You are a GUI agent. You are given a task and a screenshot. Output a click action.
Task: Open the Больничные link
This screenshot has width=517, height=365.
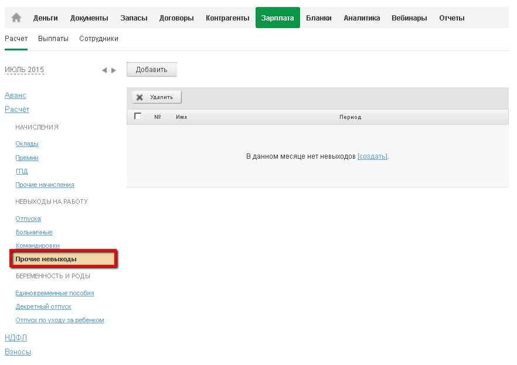pyautogui.click(x=34, y=232)
